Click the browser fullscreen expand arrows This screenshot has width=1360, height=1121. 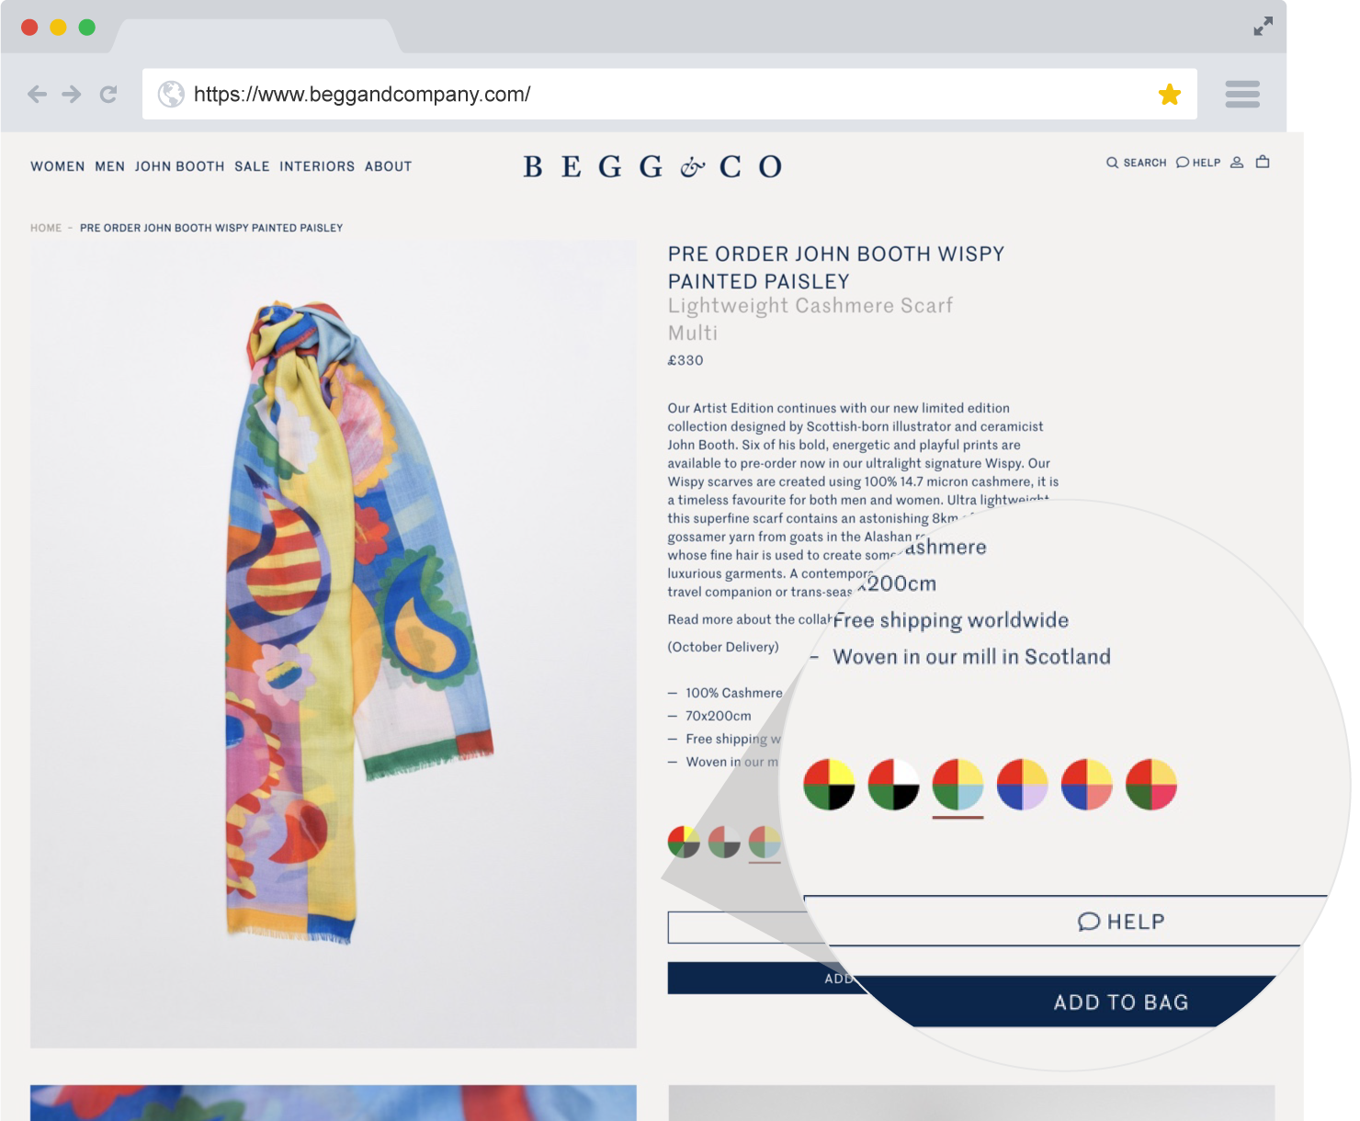coord(1264,27)
